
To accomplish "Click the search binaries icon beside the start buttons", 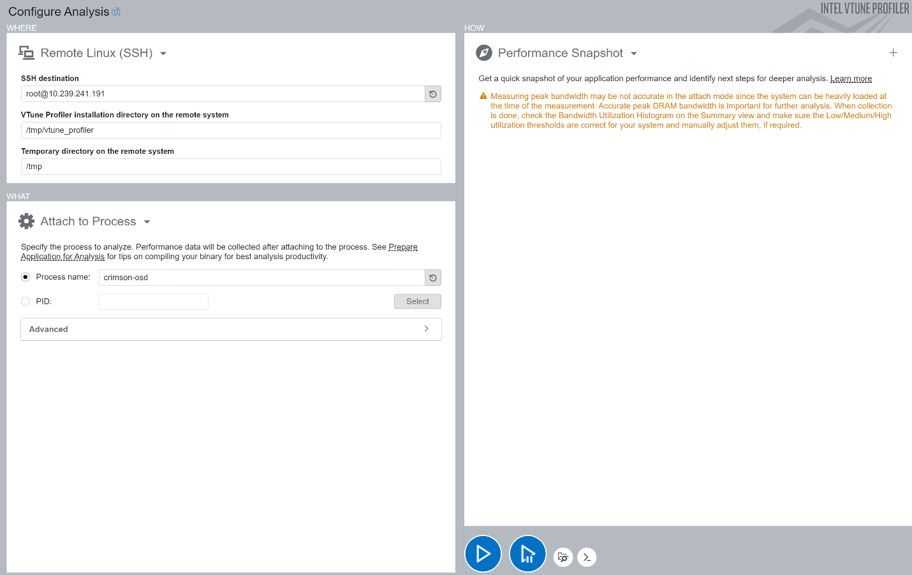I will tap(563, 557).
